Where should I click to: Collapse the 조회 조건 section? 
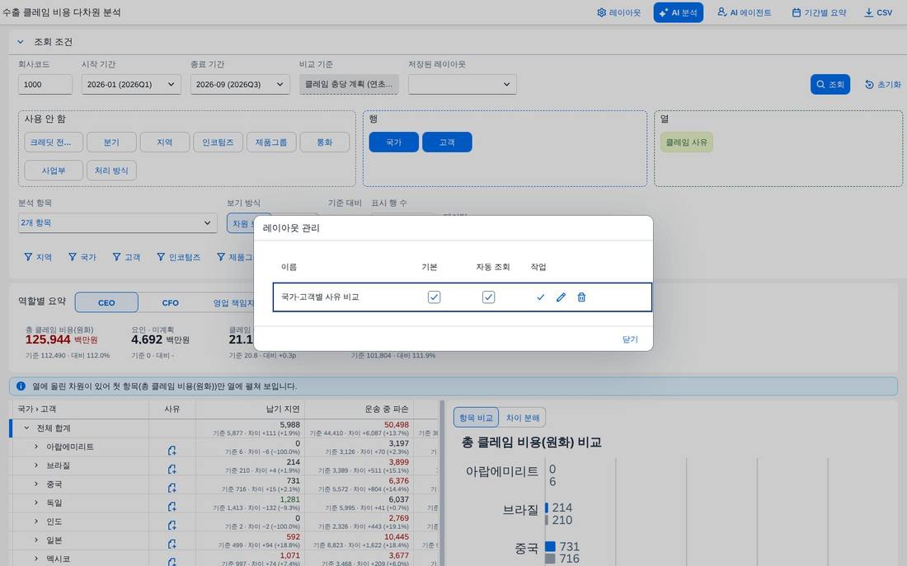click(21, 42)
